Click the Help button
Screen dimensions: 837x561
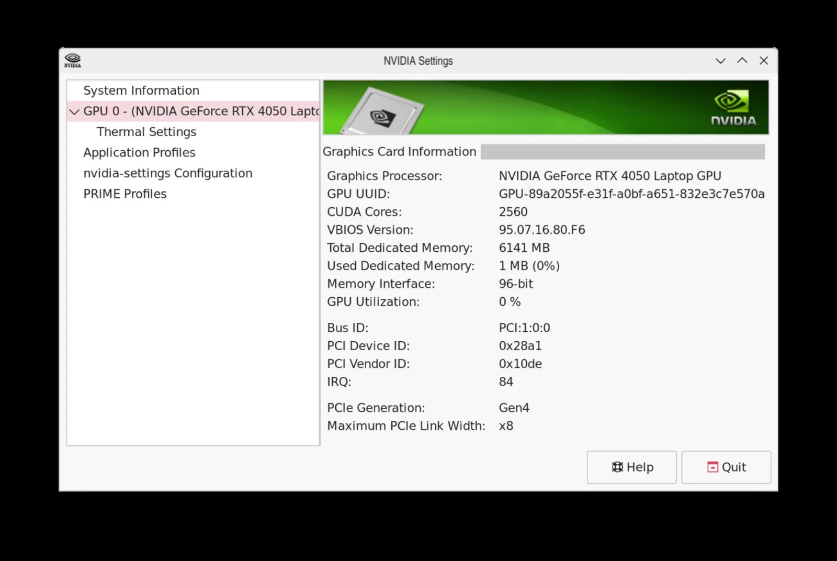(632, 467)
